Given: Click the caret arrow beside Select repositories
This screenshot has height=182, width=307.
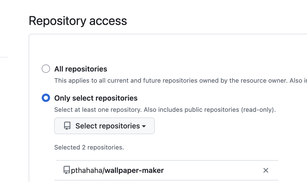Looking at the screenshot, I should [x=144, y=126].
